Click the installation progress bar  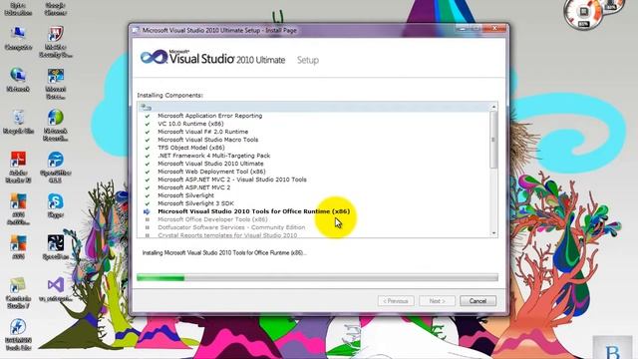[317, 277]
